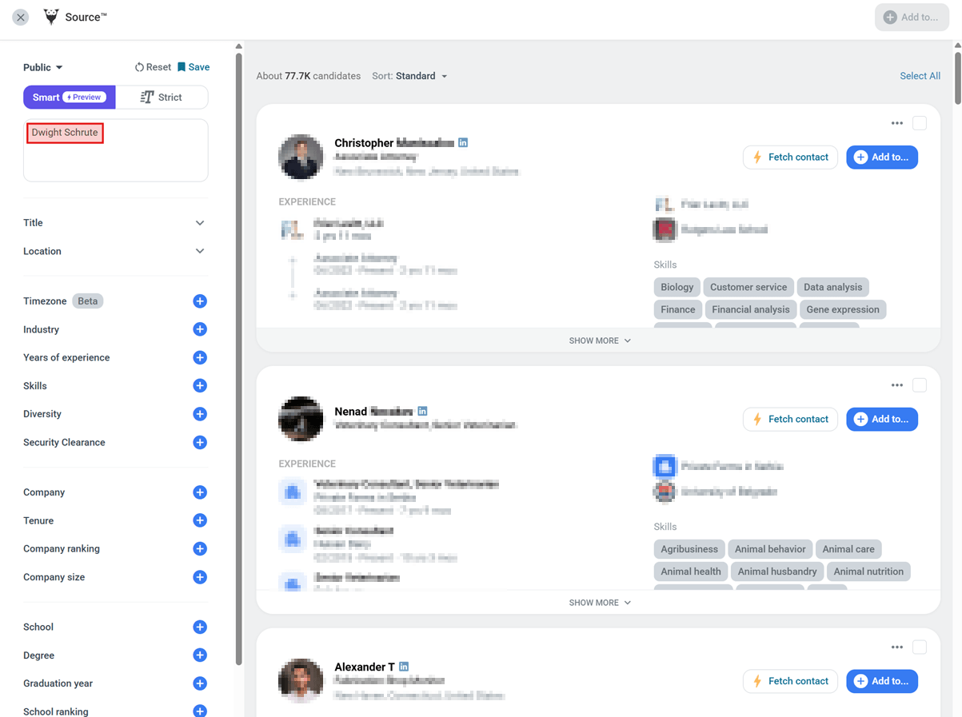
Task: Tick Alexander T's selection checkbox
Action: coord(919,647)
